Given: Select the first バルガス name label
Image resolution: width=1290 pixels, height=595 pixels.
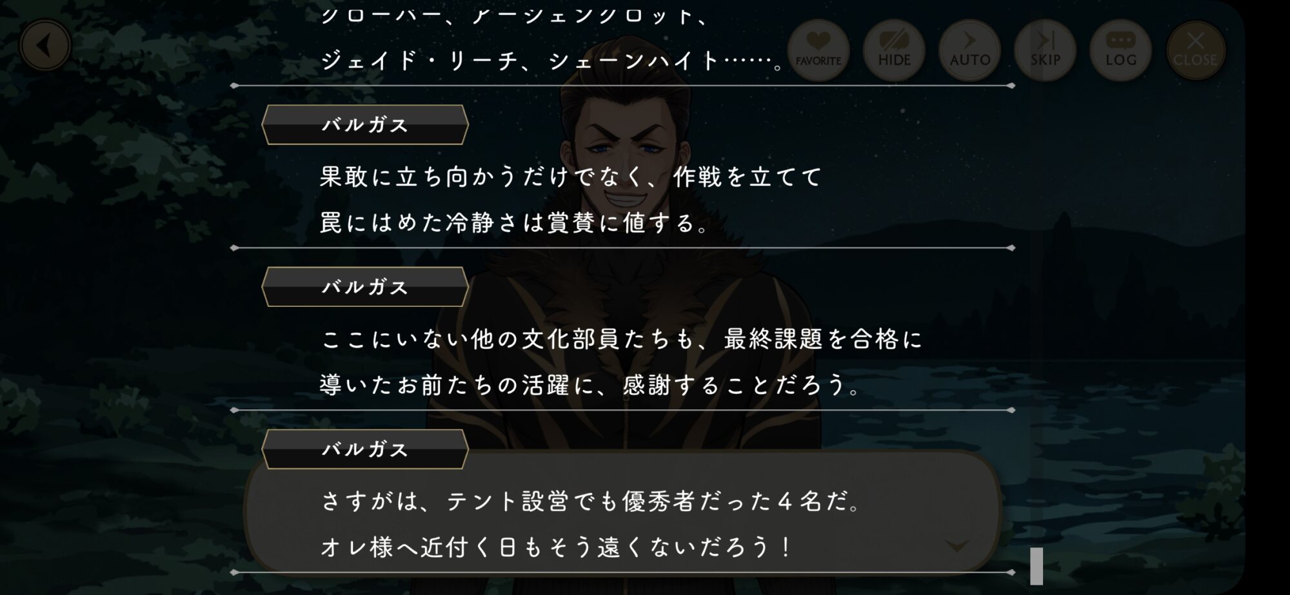Looking at the screenshot, I should (x=365, y=124).
